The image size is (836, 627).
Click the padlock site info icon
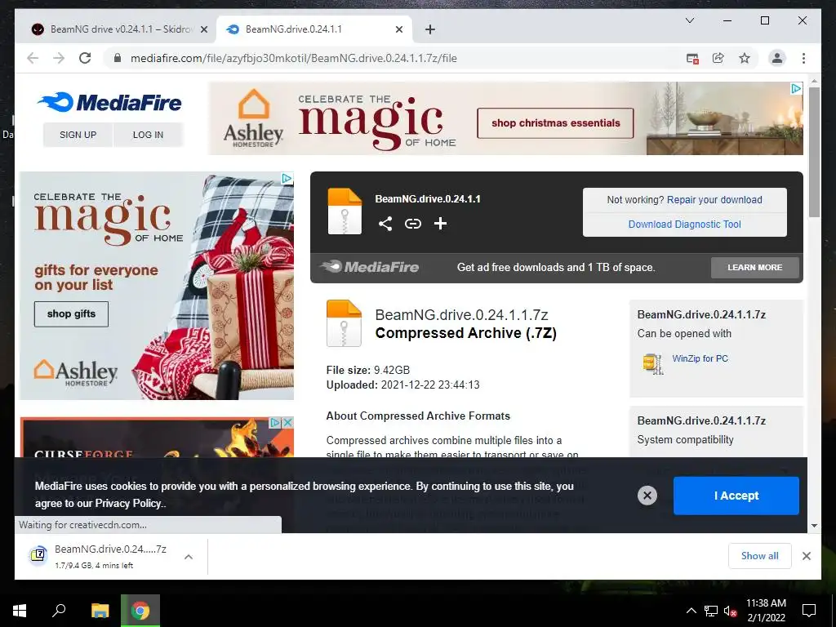(118, 58)
